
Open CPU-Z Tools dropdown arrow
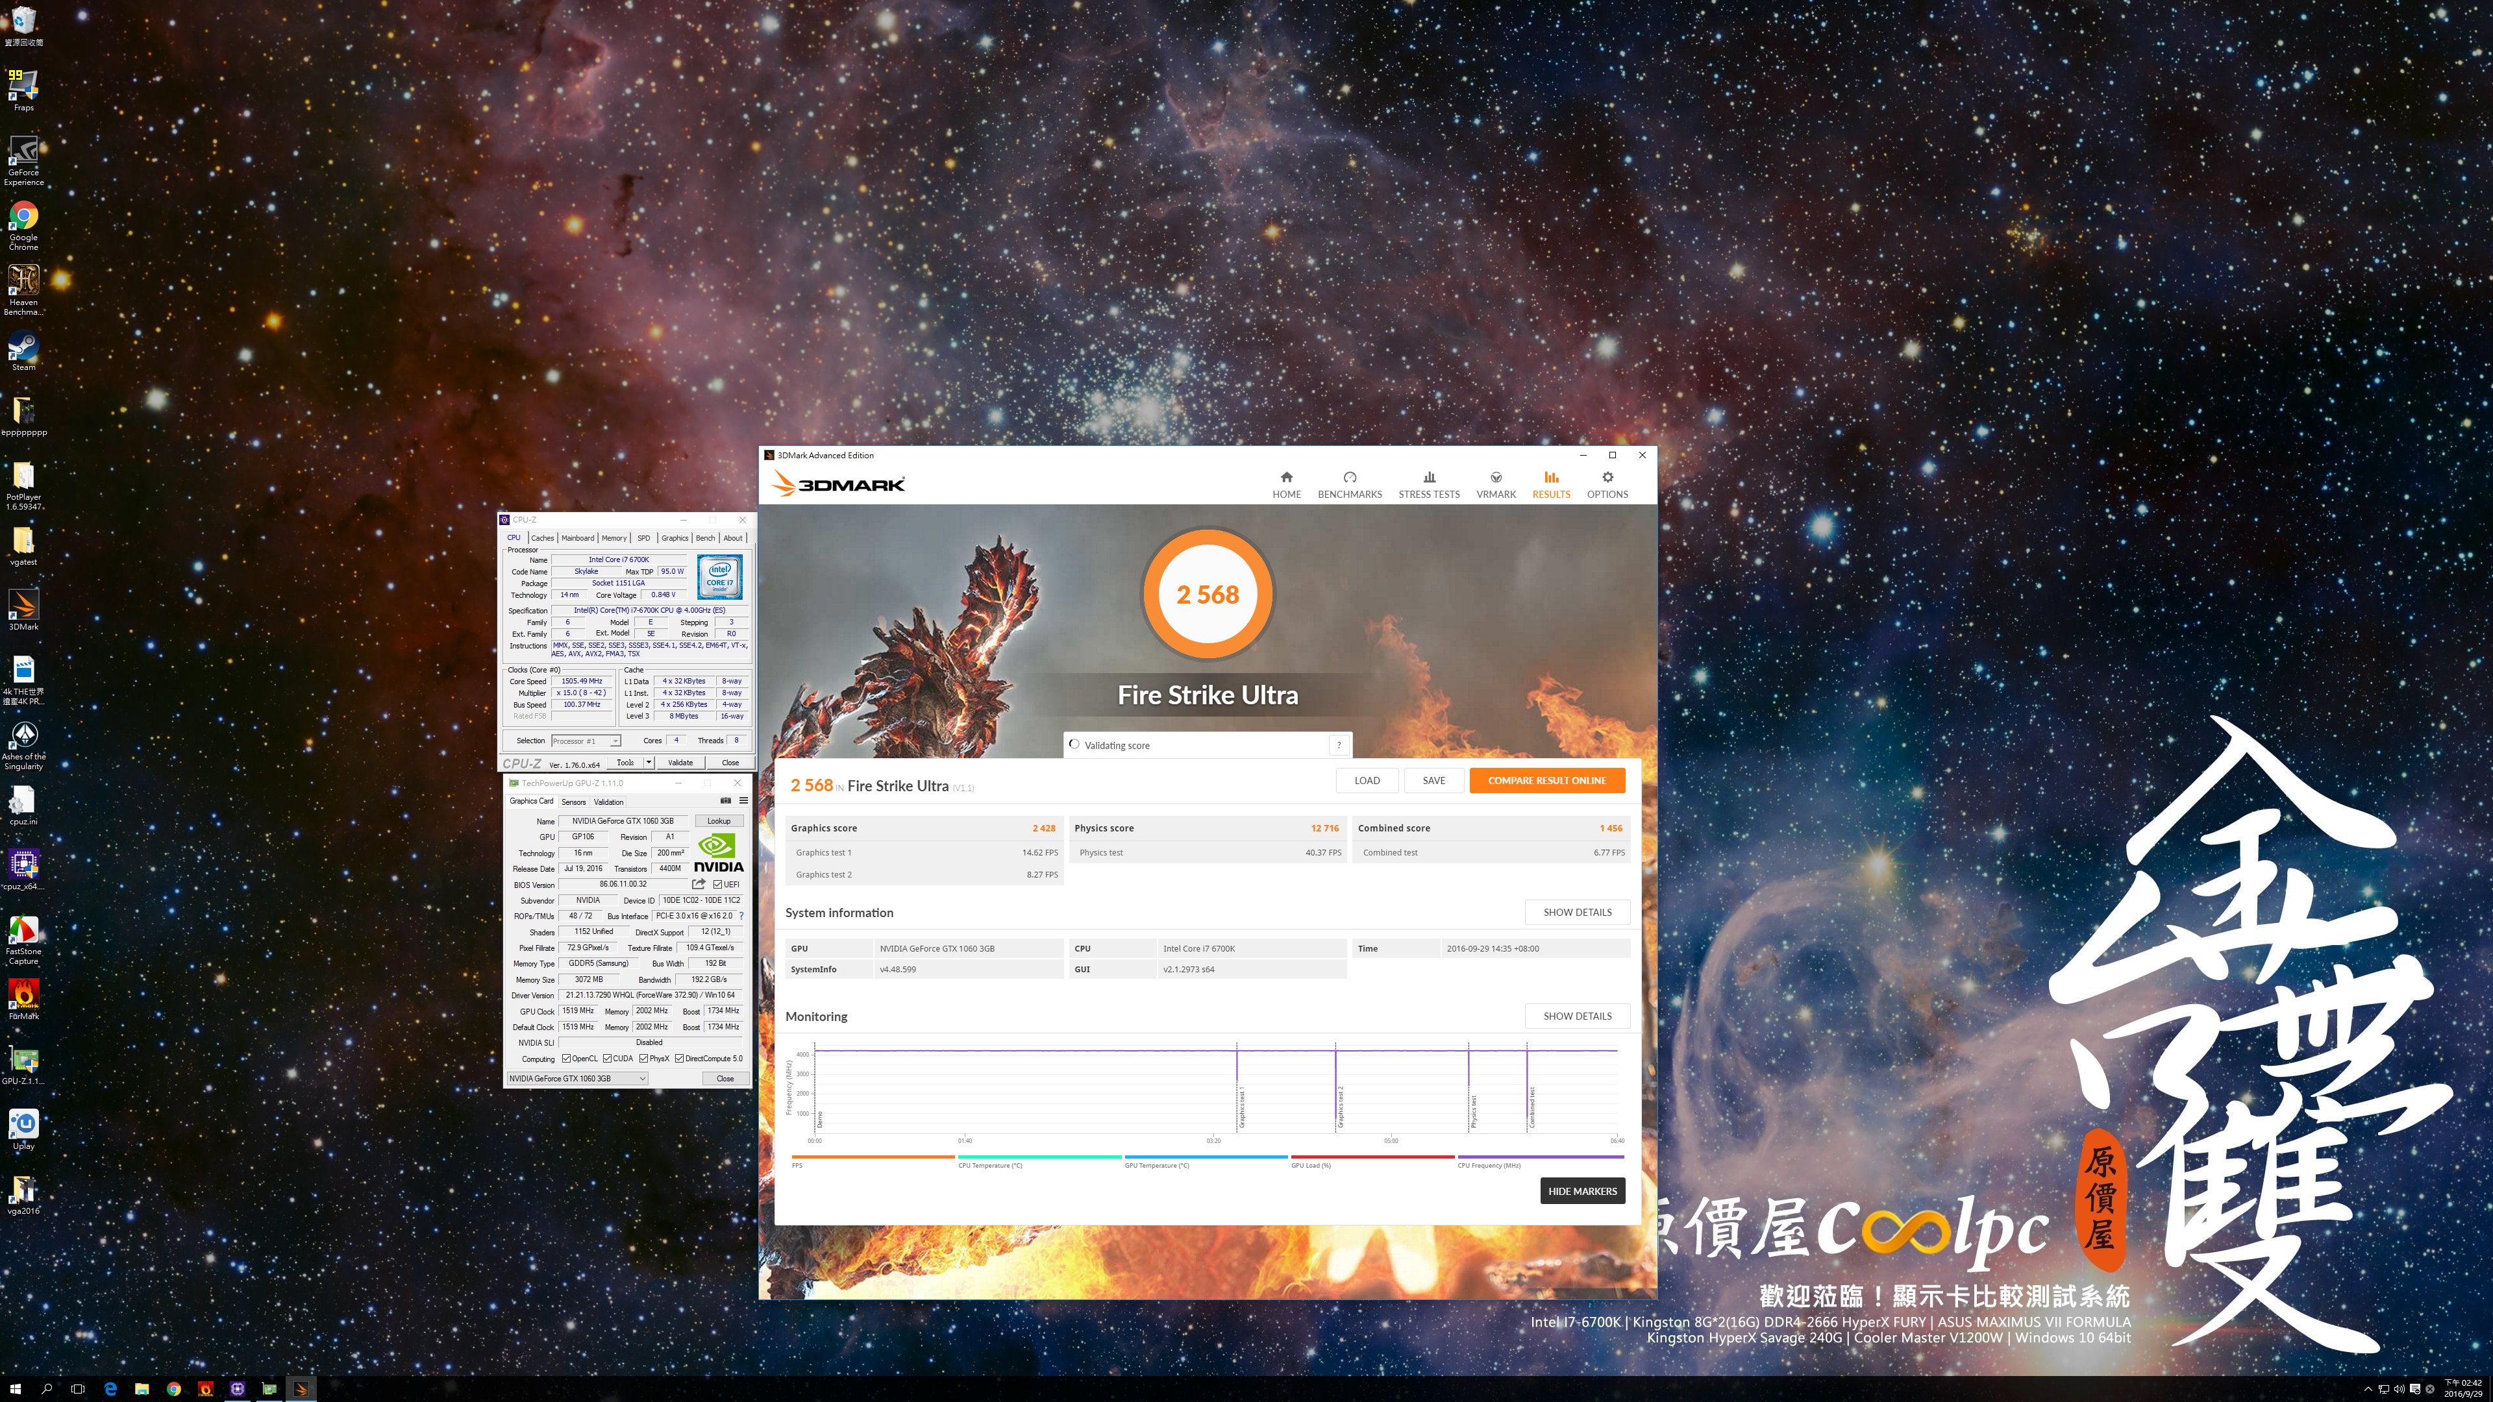click(649, 763)
